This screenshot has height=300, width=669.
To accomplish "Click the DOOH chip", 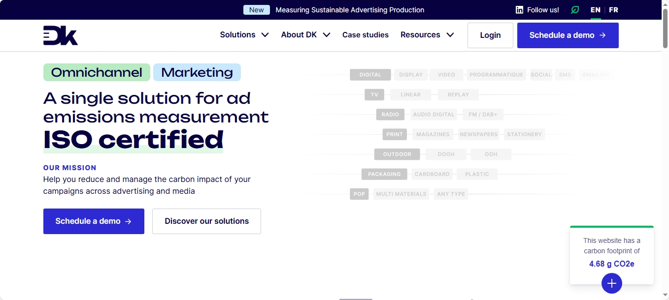I will 446,154.
